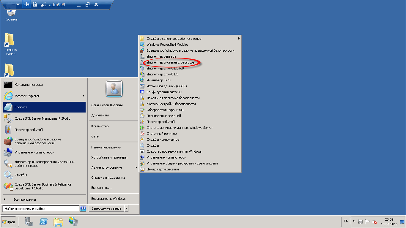Click the EN language indicator
This screenshot has width=406, height=228.
coord(346,221)
